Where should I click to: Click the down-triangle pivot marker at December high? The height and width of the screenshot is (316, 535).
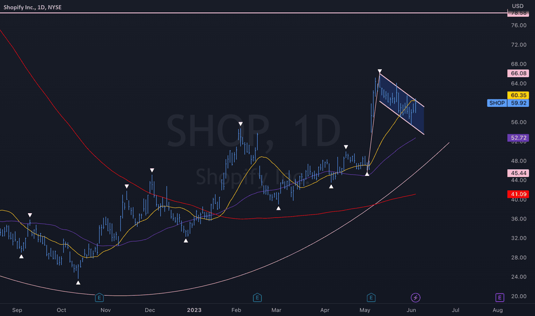(x=152, y=170)
